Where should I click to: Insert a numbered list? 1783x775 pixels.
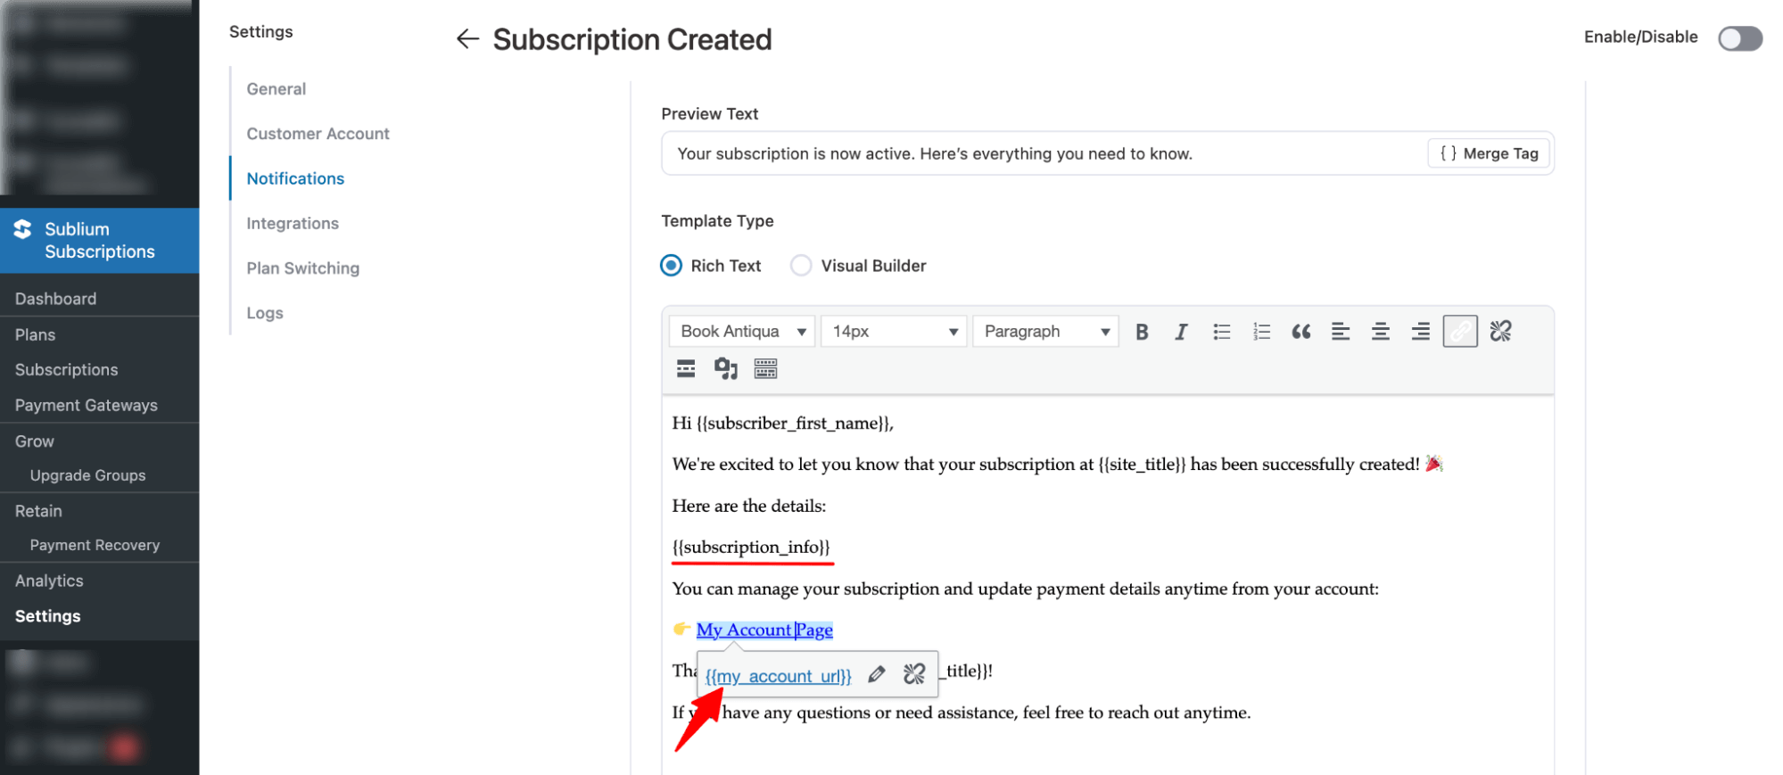1261,332
